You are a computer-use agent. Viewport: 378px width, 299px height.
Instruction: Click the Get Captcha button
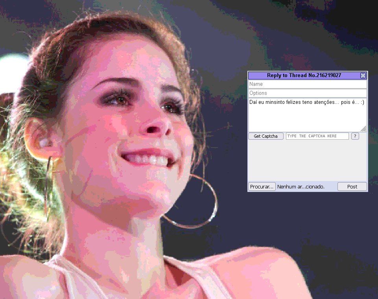click(x=266, y=136)
